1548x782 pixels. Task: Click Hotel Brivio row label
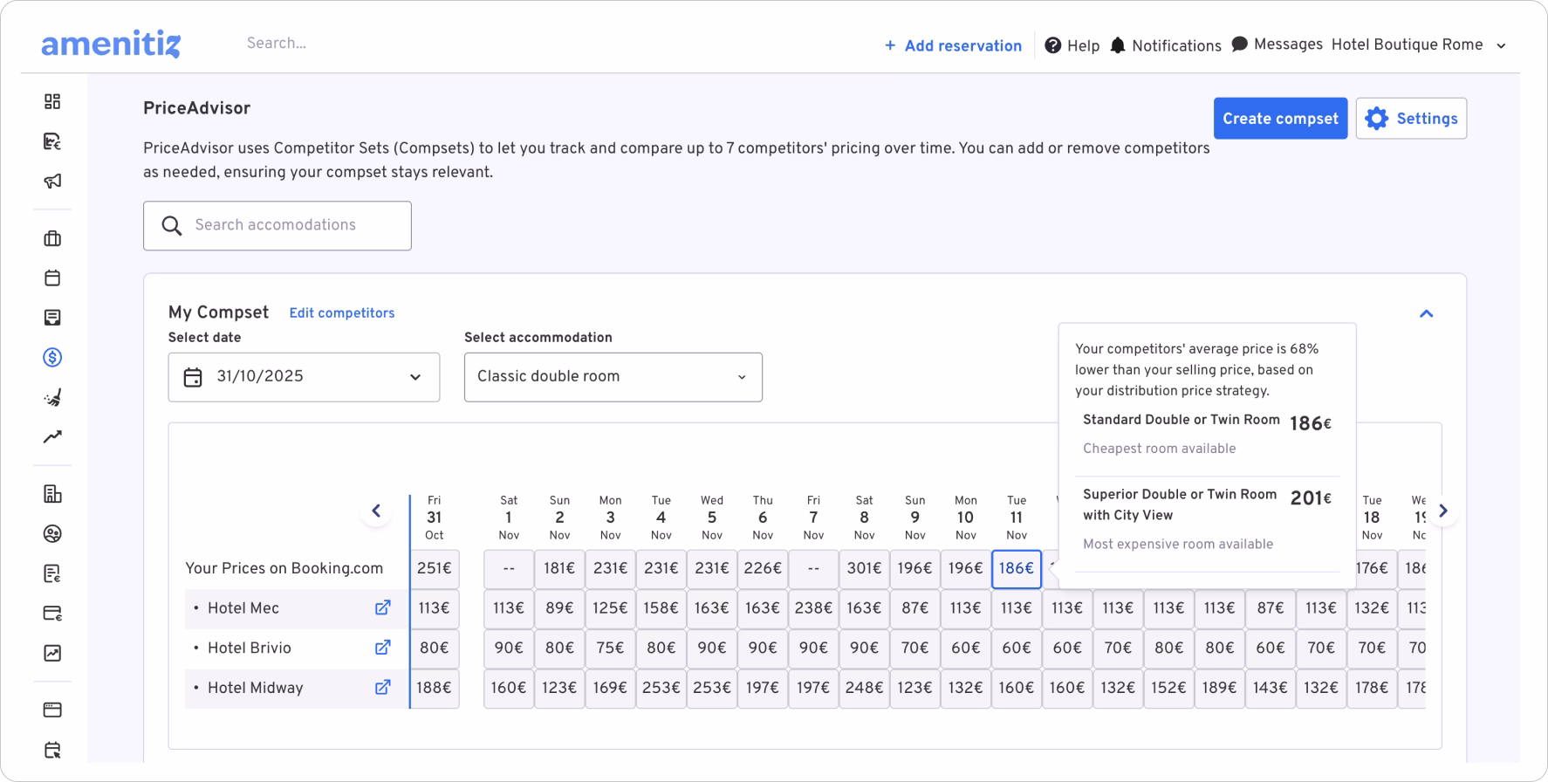[x=249, y=648]
